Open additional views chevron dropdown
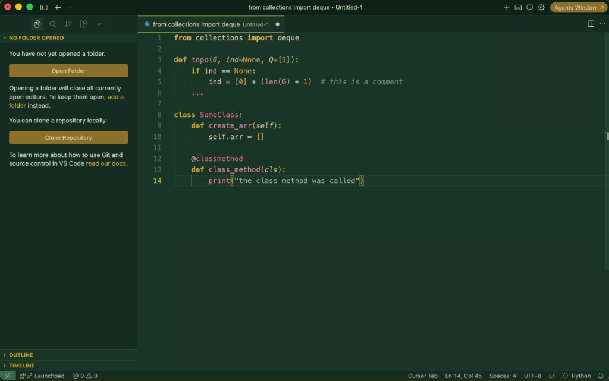609x381 pixels. point(99,24)
